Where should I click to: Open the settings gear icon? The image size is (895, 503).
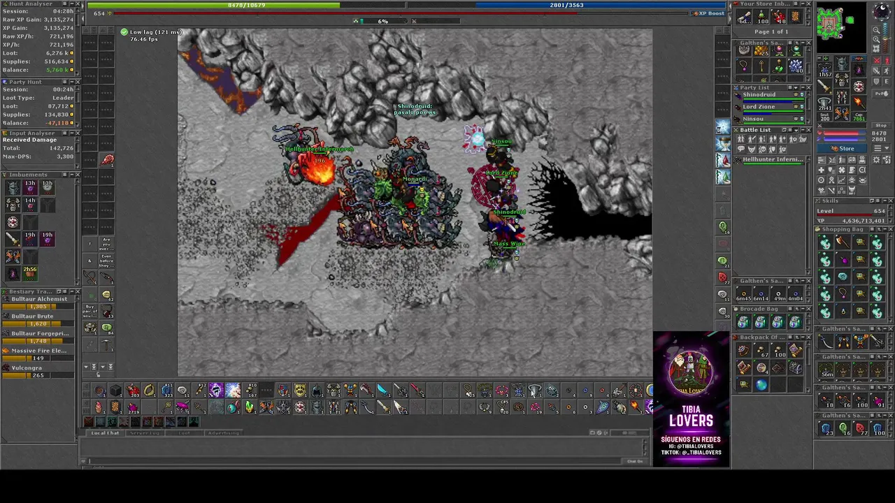876,159
